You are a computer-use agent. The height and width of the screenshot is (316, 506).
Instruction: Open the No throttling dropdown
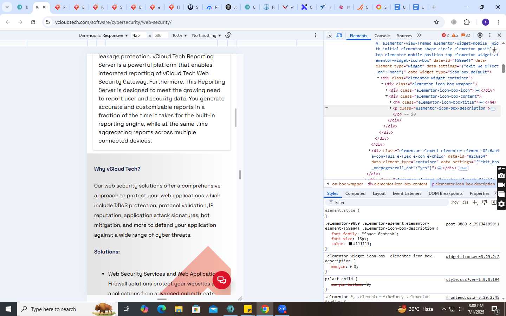(x=207, y=35)
